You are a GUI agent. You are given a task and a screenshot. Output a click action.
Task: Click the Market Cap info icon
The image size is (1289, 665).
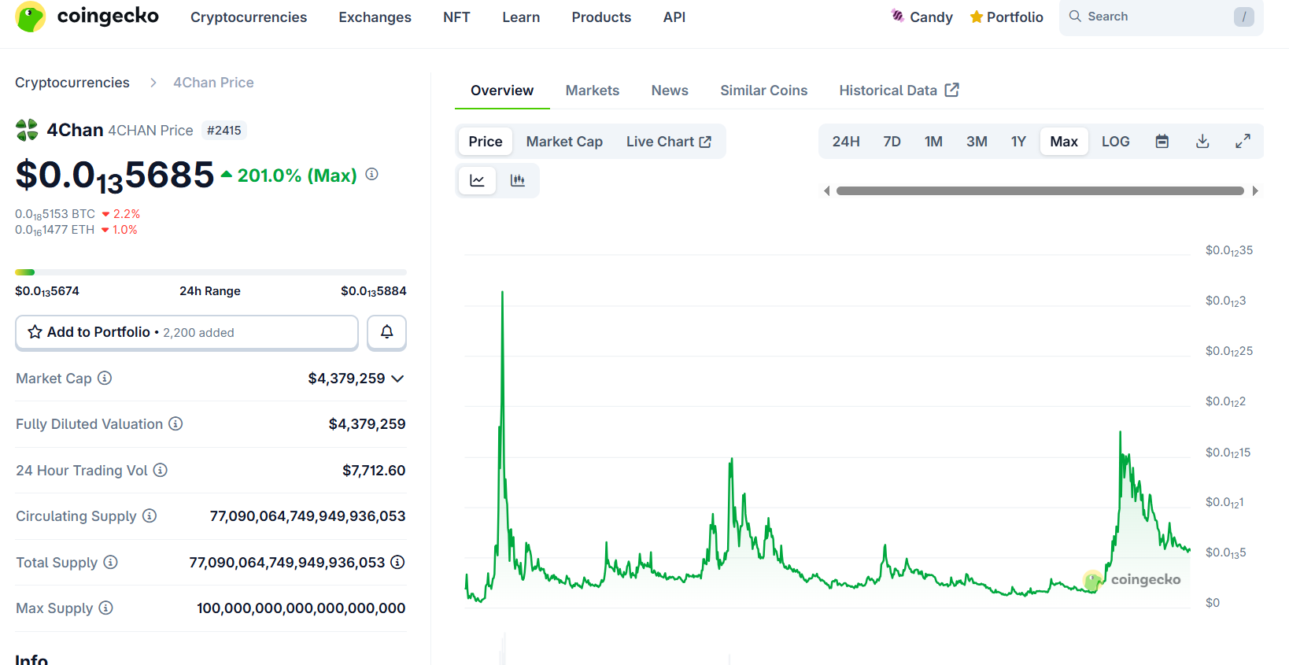click(x=105, y=378)
